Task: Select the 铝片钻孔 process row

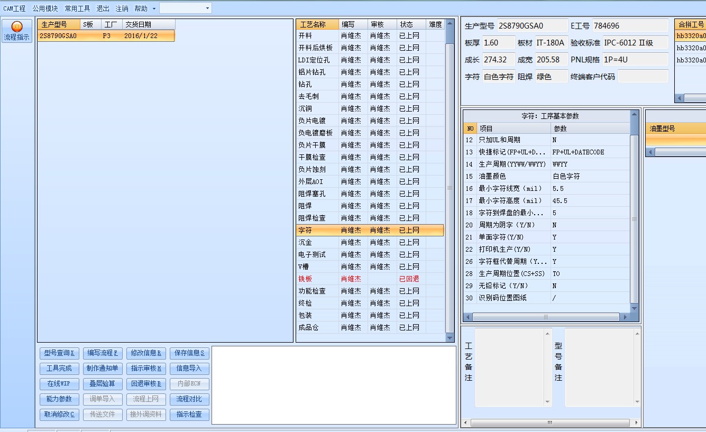Action: point(370,72)
